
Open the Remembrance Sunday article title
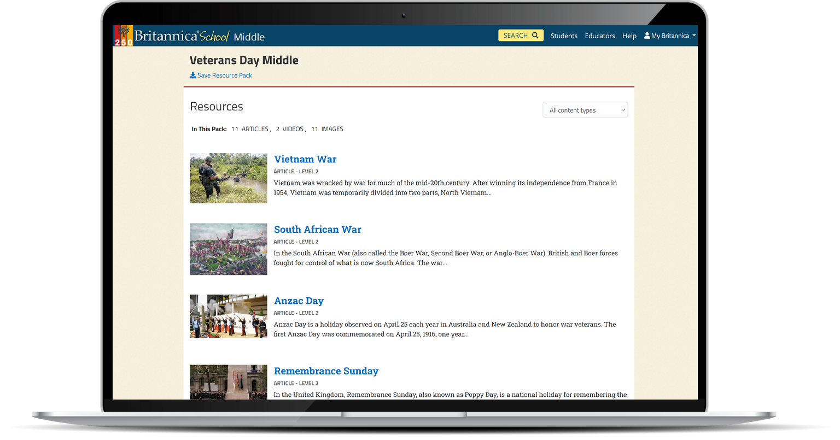pos(326,371)
